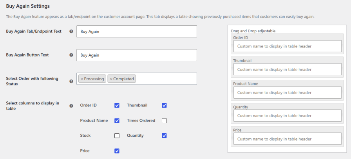
Task: Click the 'Stock' checkbox label
Action: click(x=85, y=135)
